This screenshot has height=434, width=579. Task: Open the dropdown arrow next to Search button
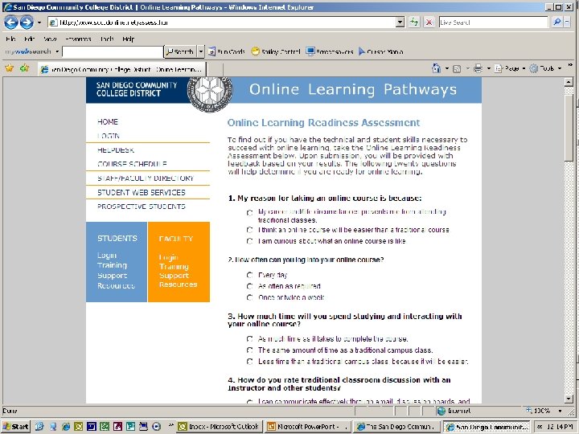pos(201,51)
